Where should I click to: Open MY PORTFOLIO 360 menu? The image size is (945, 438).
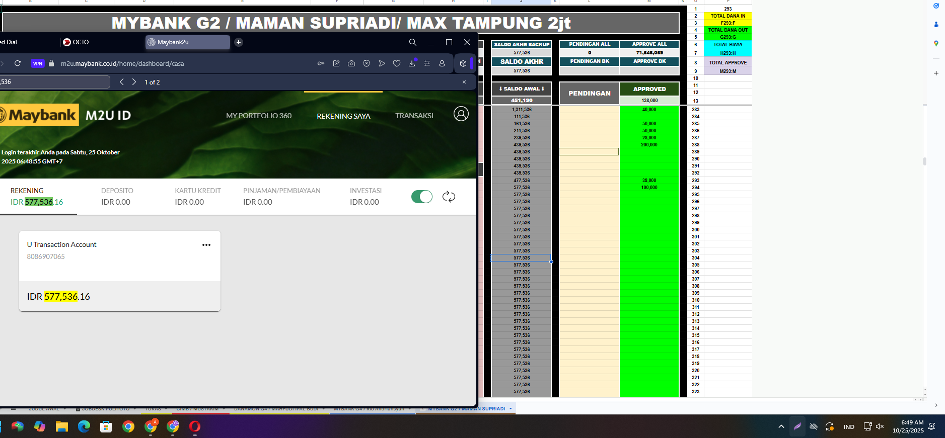(259, 116)
